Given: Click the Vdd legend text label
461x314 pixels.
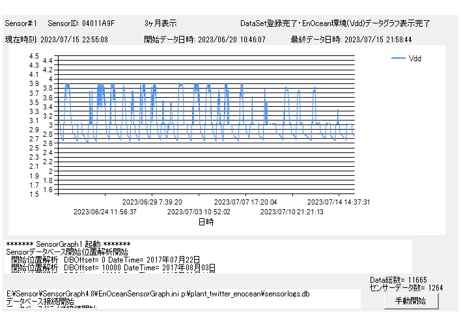Looking at the screenshot, I should 415,59.
